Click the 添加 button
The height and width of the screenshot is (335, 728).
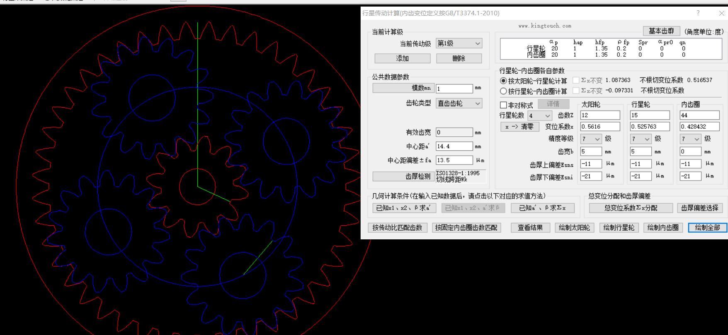403,58
